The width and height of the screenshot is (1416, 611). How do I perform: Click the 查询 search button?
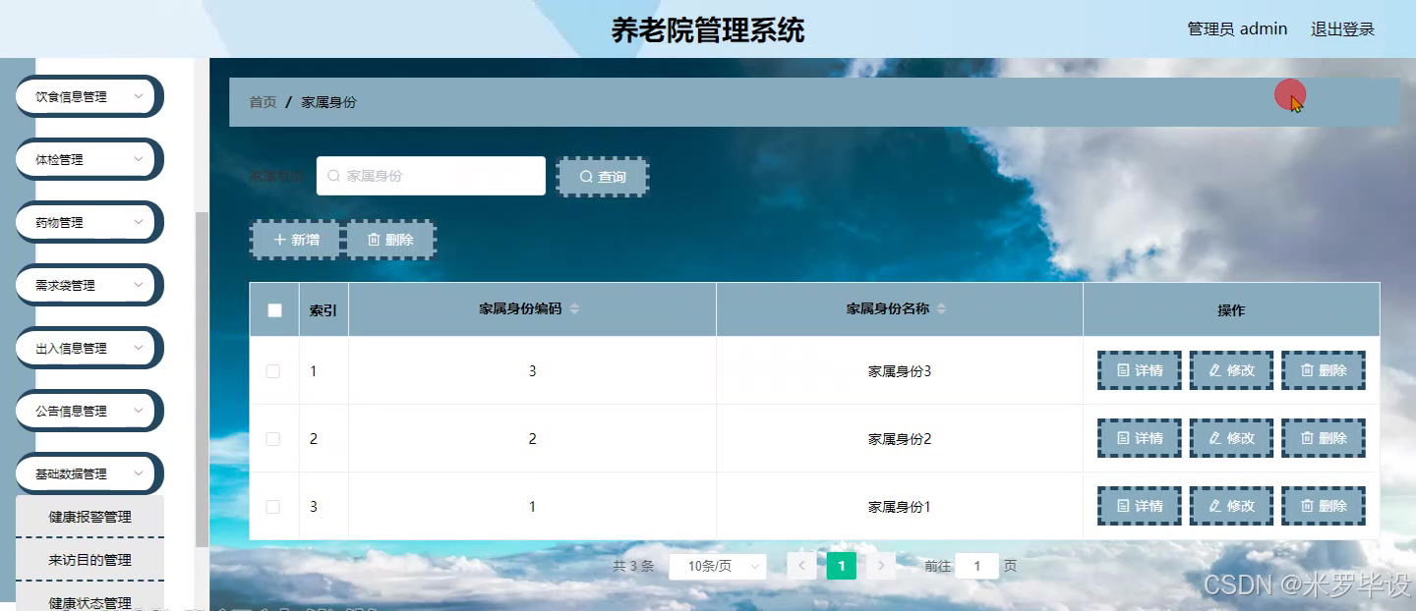[x=602, y=177]
